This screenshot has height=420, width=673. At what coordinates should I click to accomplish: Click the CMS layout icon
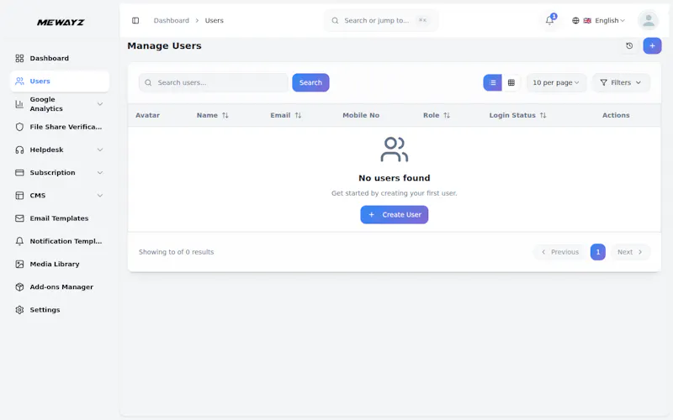coord(19,196)
